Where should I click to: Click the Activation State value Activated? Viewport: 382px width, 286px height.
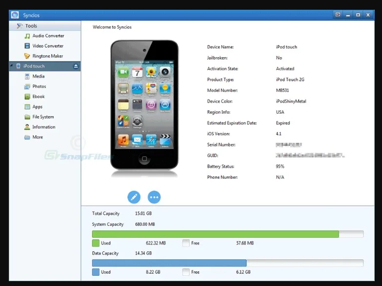coord(285,69)
